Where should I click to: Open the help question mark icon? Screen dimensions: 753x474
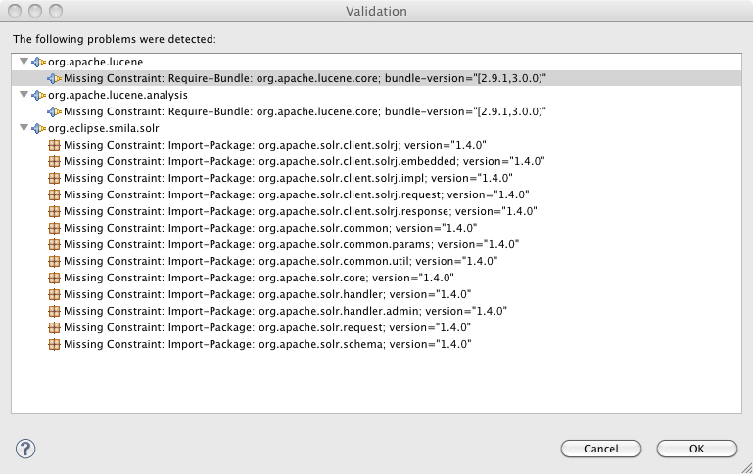26,448
